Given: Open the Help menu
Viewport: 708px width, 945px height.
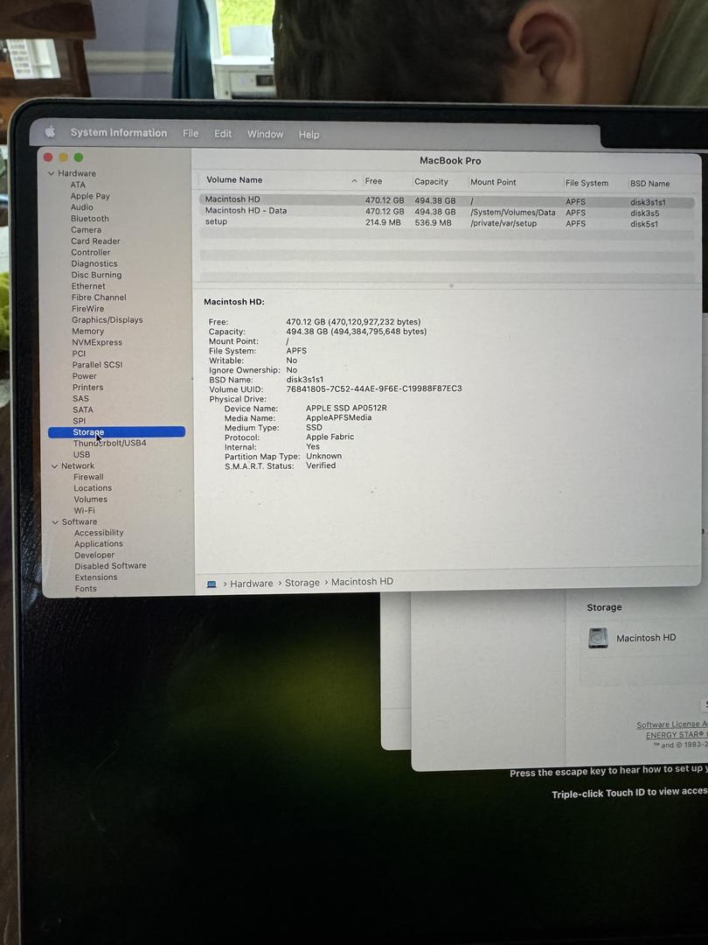Looking at the screenshot, I should click(309, 135).
